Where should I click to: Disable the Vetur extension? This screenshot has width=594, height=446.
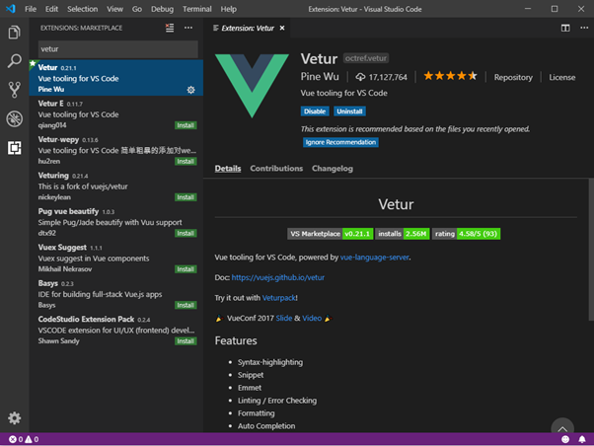(x=315, y=111)
